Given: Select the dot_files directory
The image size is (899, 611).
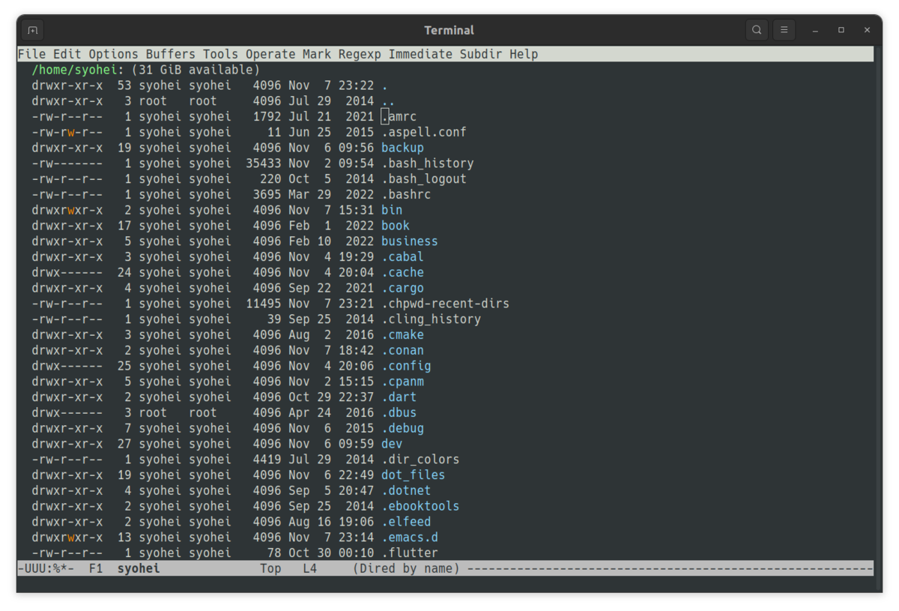Looking at the screenshot, I should tap(413, 475).
